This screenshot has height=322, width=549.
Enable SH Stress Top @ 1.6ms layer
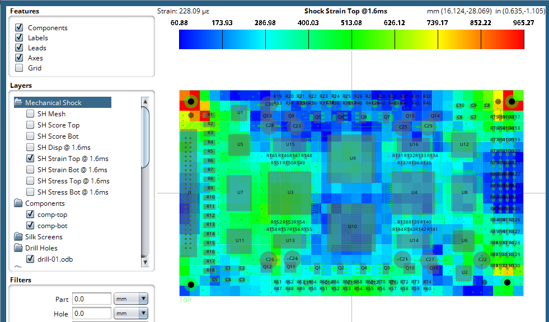30,181
